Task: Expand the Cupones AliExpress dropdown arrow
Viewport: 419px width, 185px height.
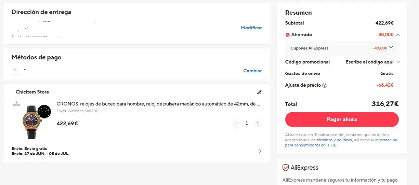Action: 391,47
